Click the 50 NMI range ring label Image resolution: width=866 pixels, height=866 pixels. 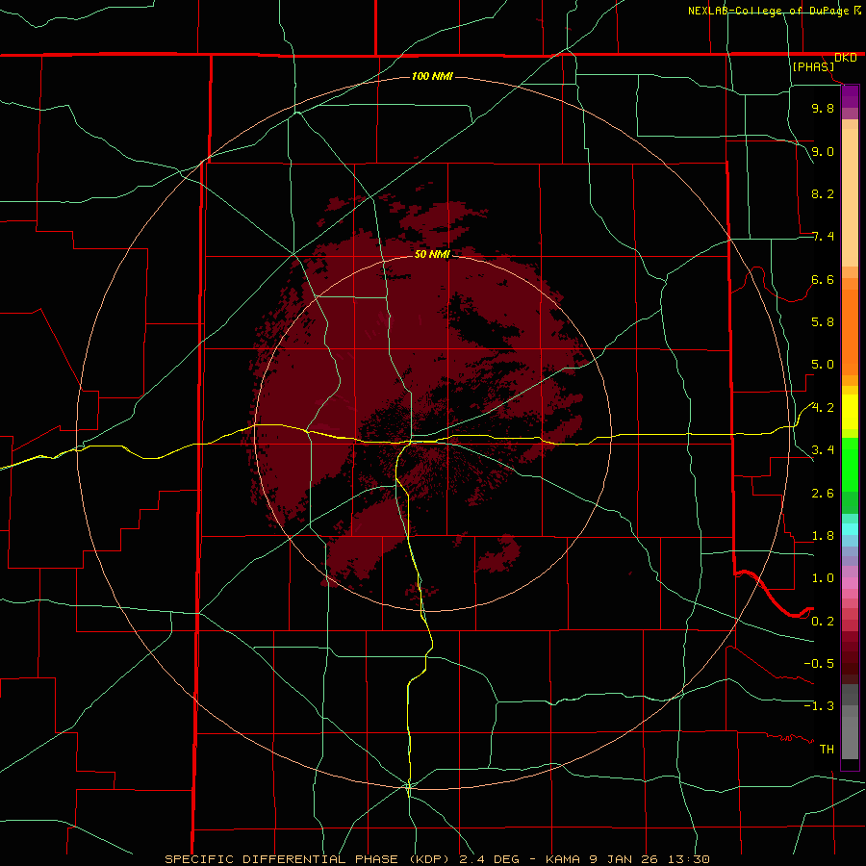[432, 254]
